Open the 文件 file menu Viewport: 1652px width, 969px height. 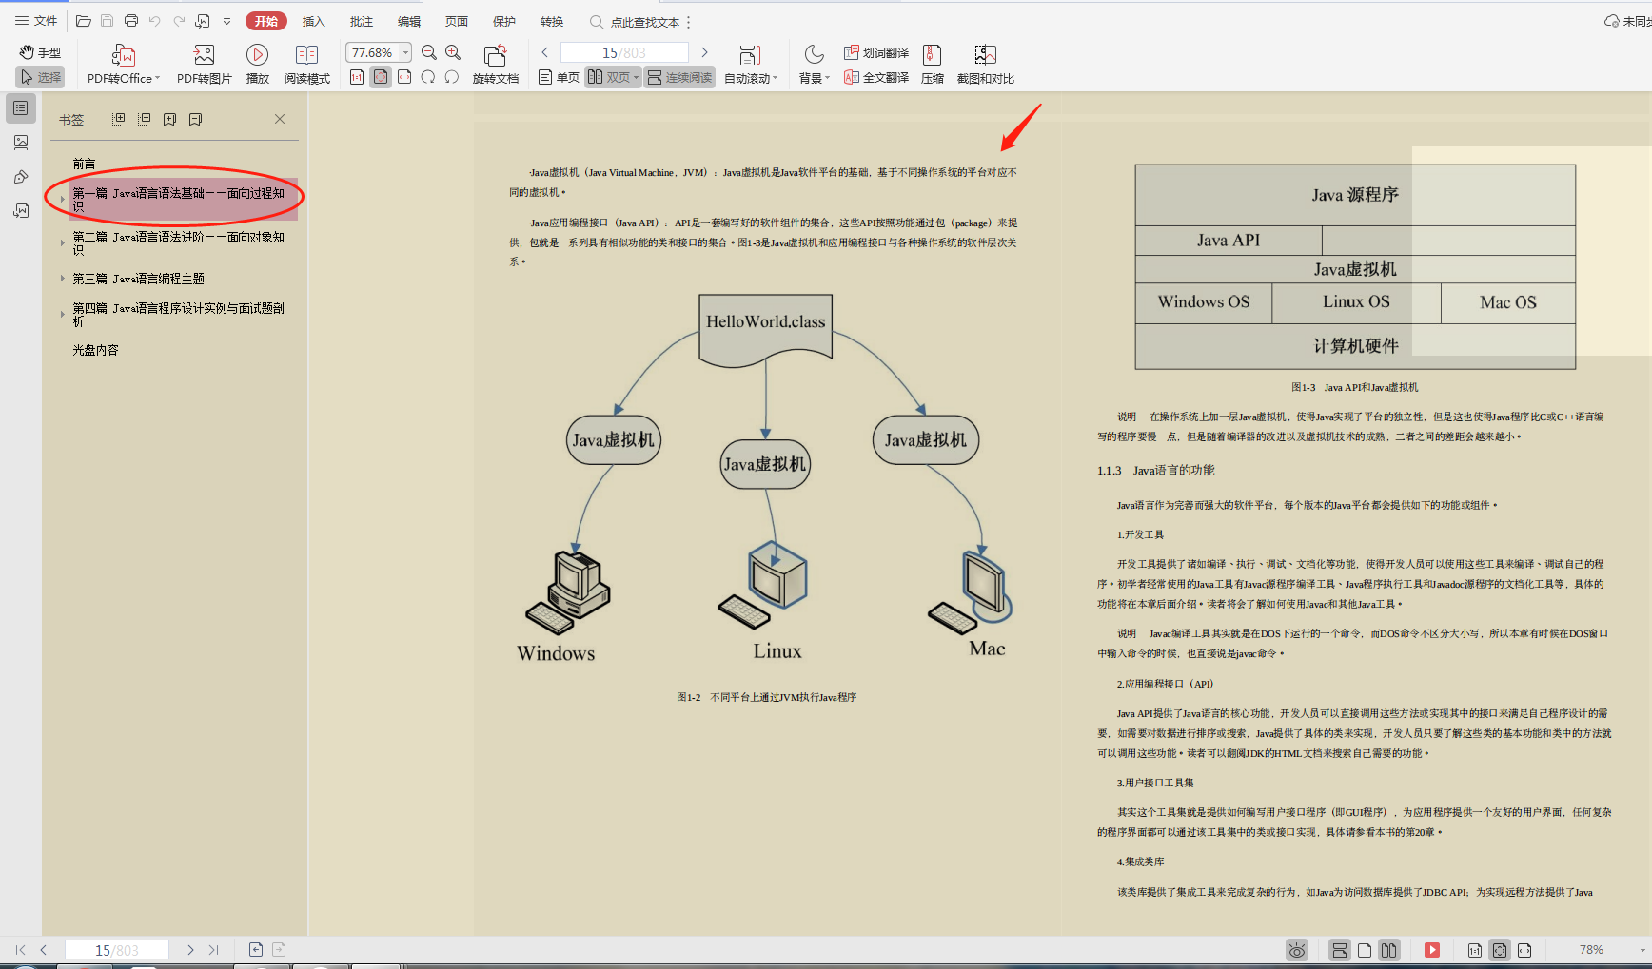[x=36, y=21]
